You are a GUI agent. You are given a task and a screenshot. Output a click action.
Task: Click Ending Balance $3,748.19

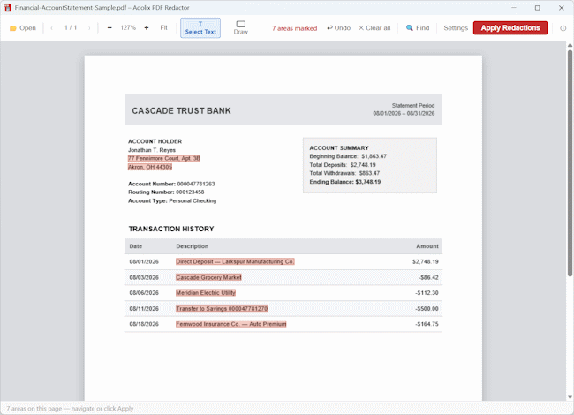coord(344,182)
